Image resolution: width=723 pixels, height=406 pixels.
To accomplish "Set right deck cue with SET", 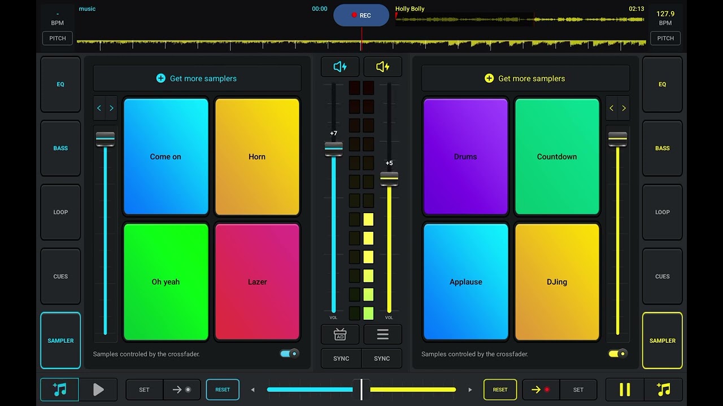I will click(578, 390).
